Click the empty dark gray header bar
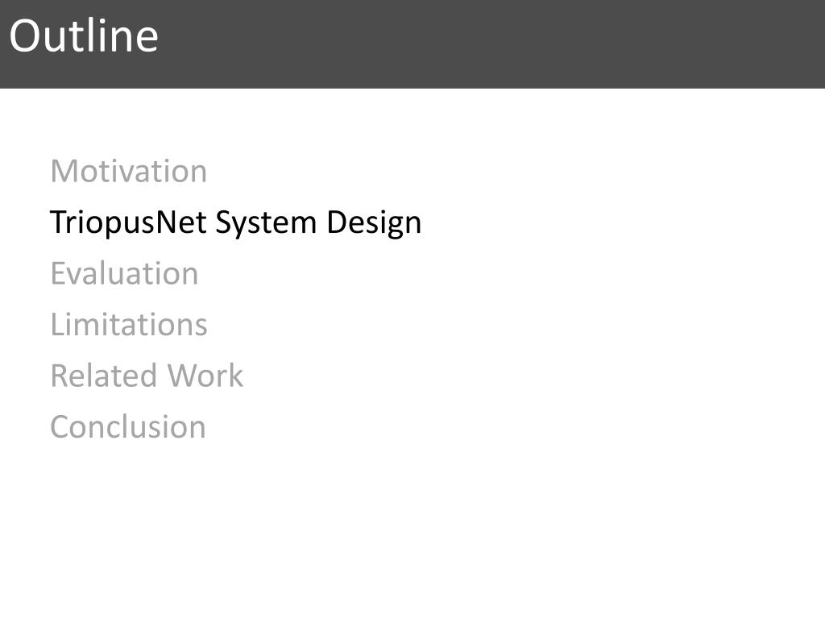Viewport: 825px width, 619px height. click(x=489, y=44)
